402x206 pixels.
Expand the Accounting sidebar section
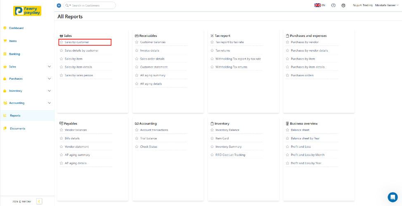coord(49,103)
